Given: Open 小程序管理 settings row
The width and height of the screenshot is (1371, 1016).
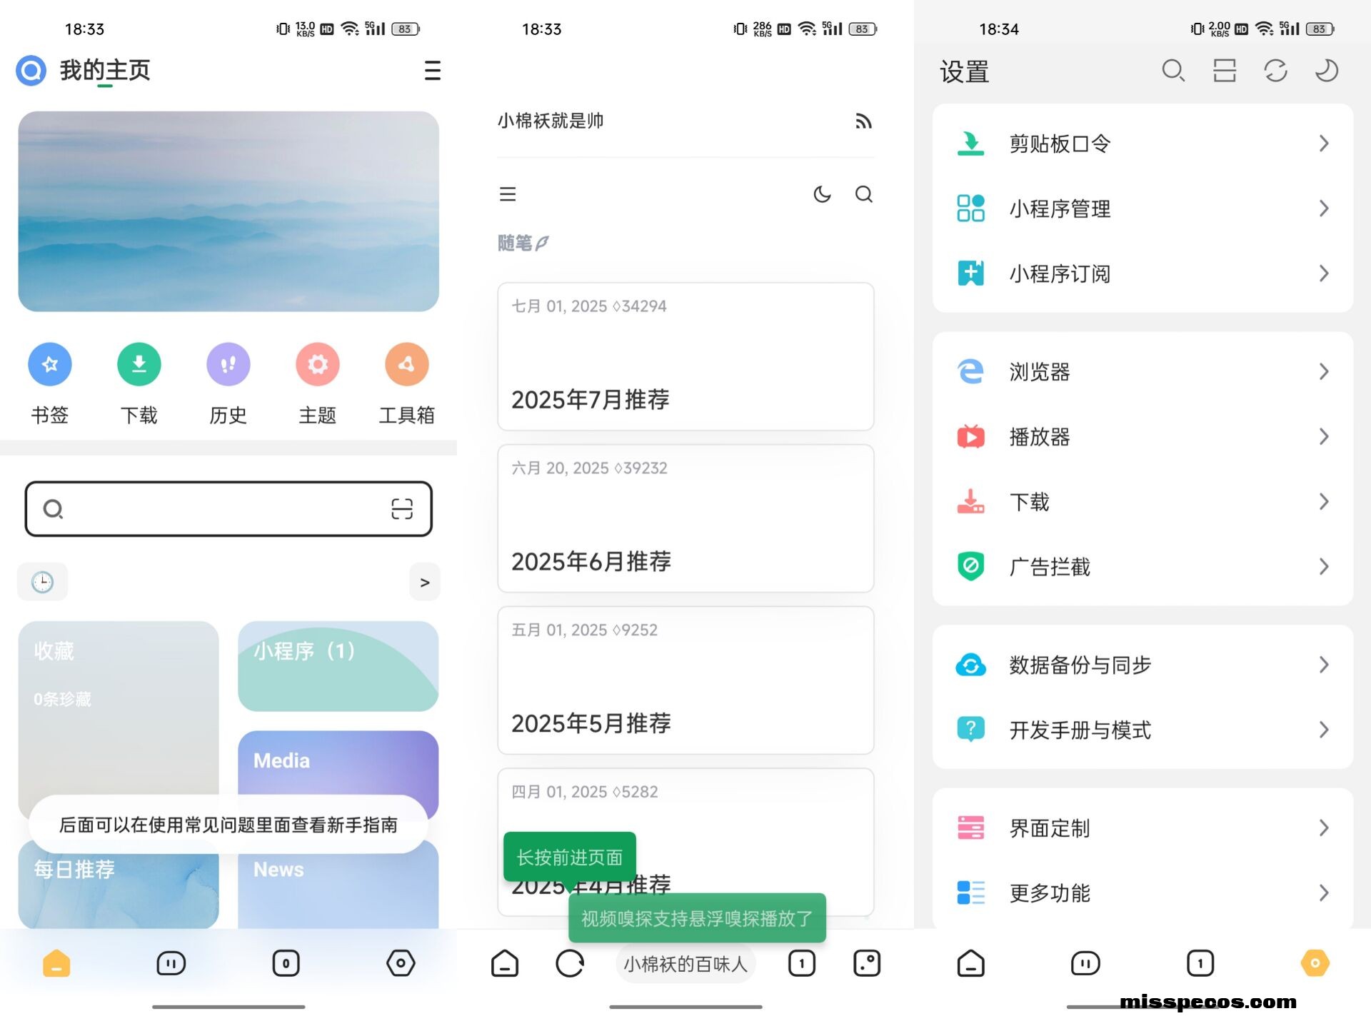Looking at the screenshot, I should coord(1142,208).
